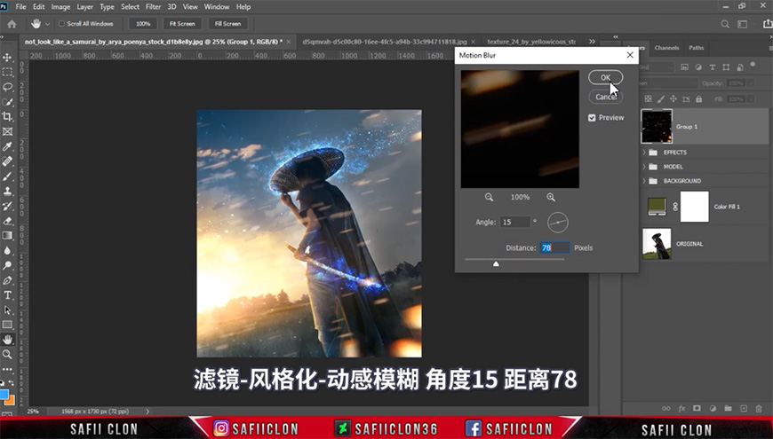The image size is (773, 439).
Task: Toggle Scroll All Windows checkbox
Action: 61,24
